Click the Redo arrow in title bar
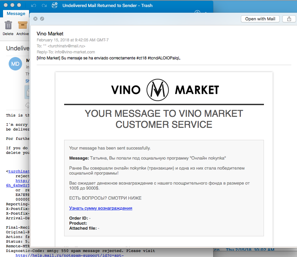Image resolution: width=297 pixels, height=257 pixels. tap(44, 5)
